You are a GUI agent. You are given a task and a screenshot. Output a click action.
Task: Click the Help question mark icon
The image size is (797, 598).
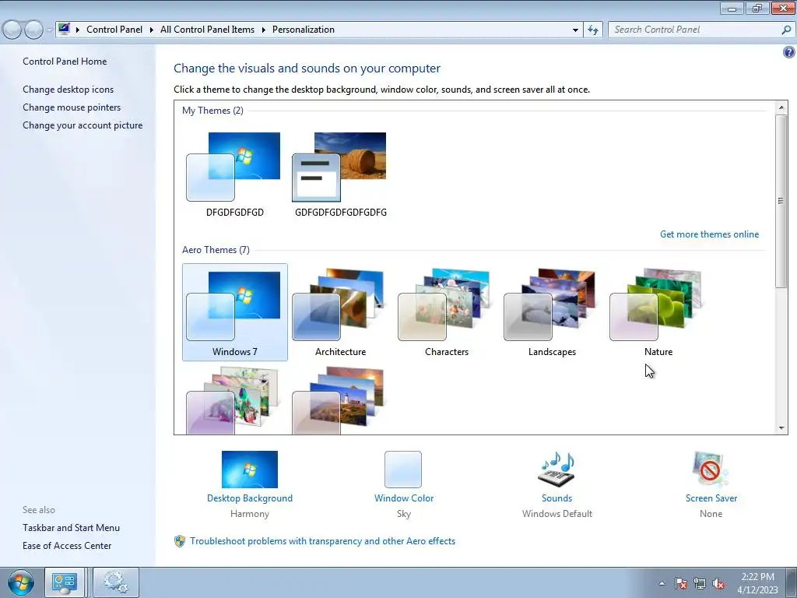789,52
